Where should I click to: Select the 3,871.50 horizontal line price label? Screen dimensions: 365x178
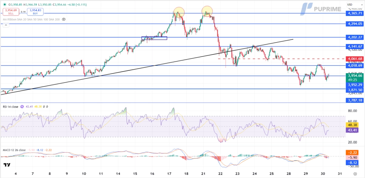coord(354,90)
